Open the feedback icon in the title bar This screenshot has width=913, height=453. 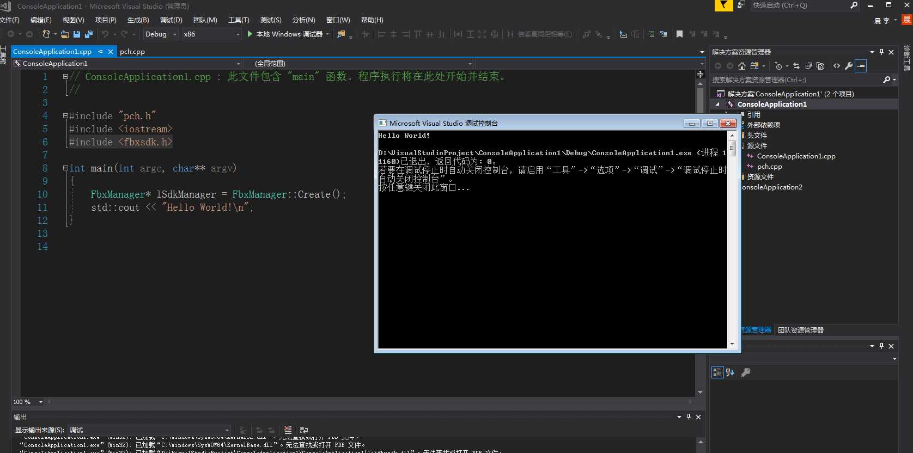pos(741,5)
